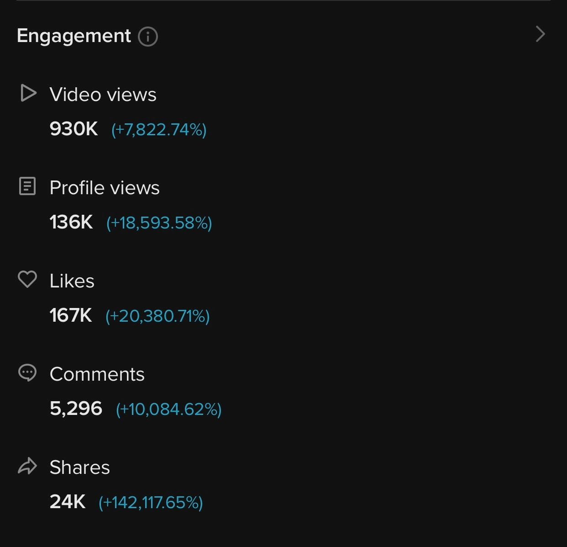Click the +7,822.74% video views change
This screenshot has height=547, width=567.
159,130
